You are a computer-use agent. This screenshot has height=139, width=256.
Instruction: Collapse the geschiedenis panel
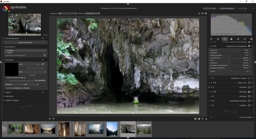4,47
